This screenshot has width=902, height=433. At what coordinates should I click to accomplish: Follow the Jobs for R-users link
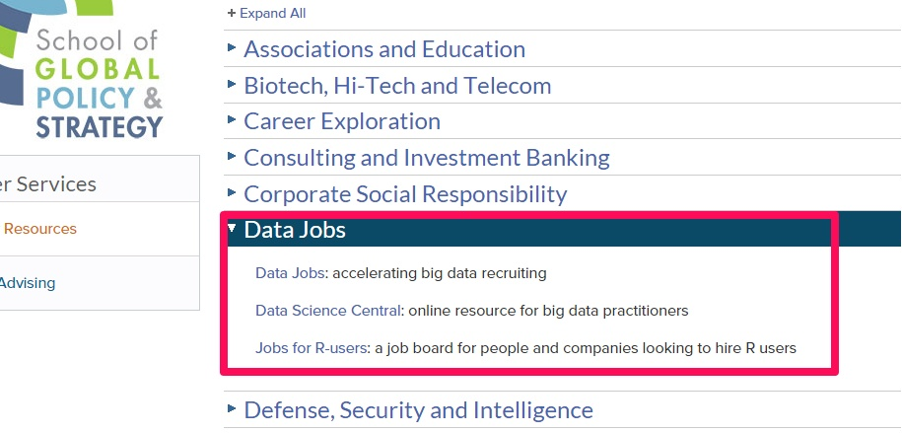pyautogui.click(x=312, y=348)
